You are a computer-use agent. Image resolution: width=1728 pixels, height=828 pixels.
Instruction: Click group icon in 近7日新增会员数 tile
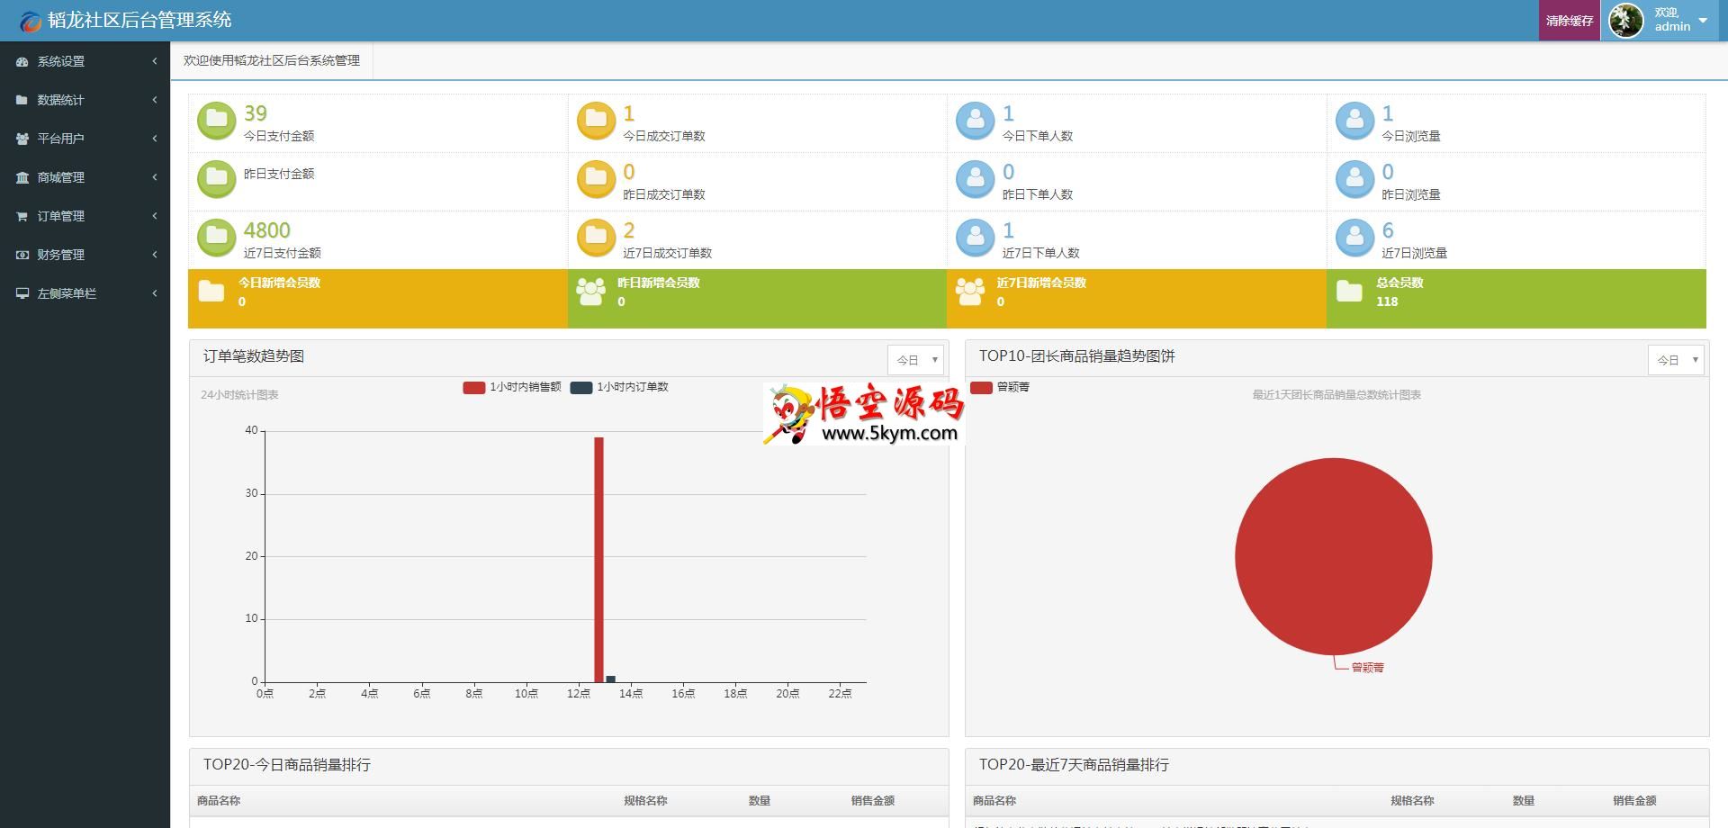click(970, 292)
